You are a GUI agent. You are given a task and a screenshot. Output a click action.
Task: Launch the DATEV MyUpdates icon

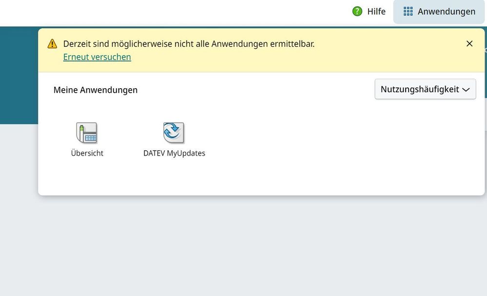pyautogui.click(x=174, y=133)
